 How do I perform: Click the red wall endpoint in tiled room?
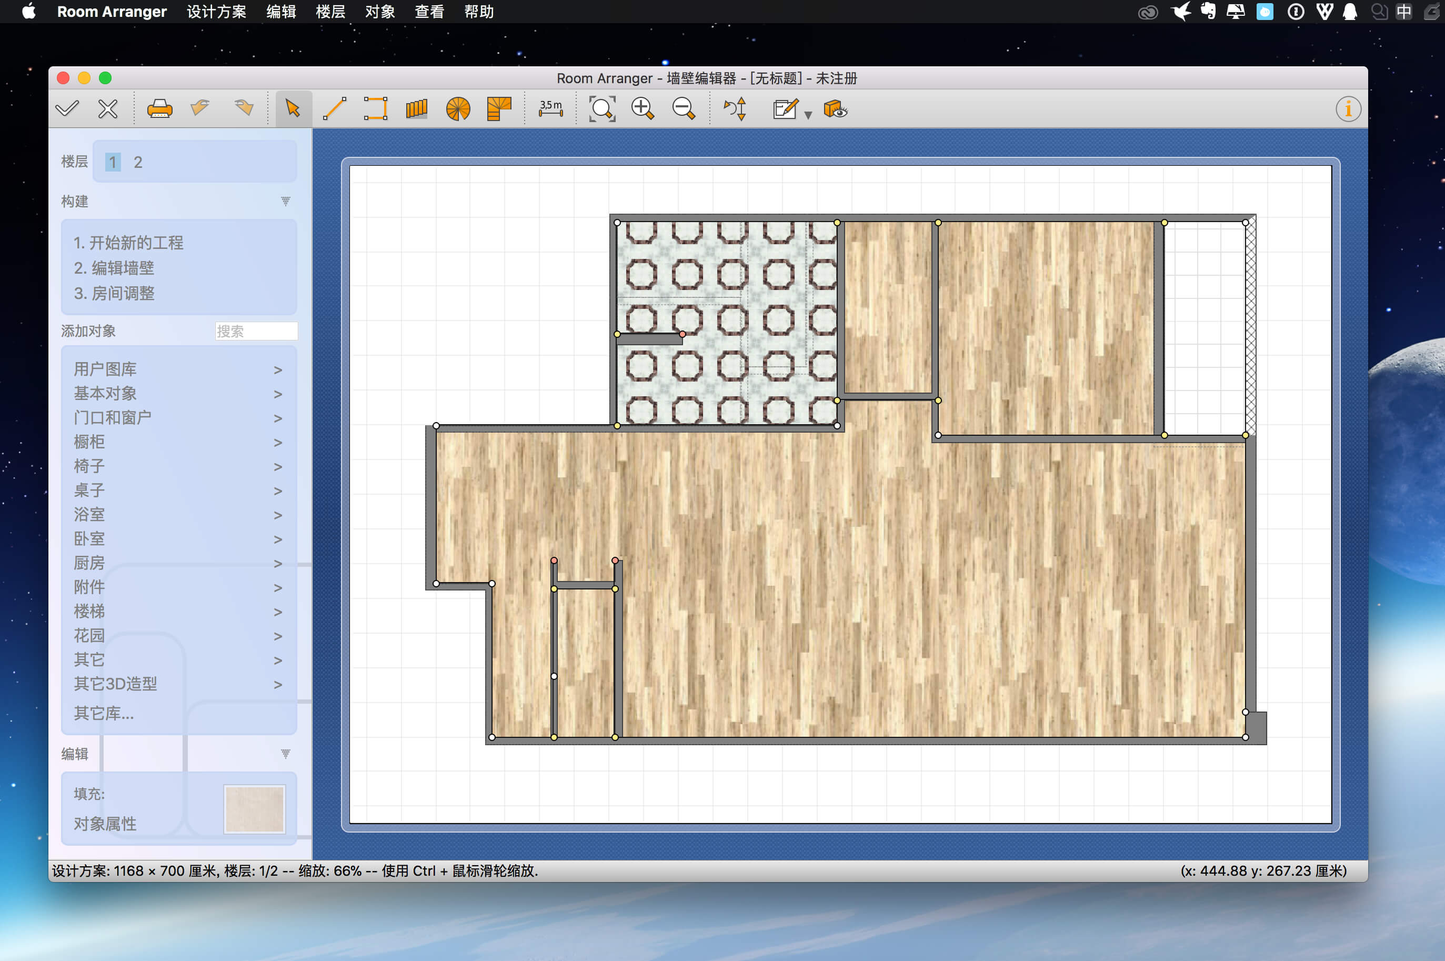pyautogui.click(x=682, y=334)
